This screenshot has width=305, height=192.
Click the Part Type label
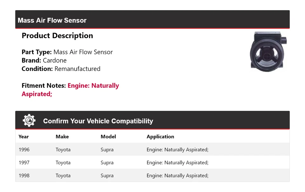point(37,52)
